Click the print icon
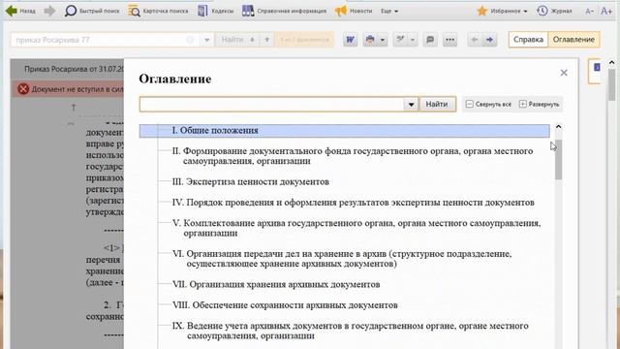 pos(370,40)
